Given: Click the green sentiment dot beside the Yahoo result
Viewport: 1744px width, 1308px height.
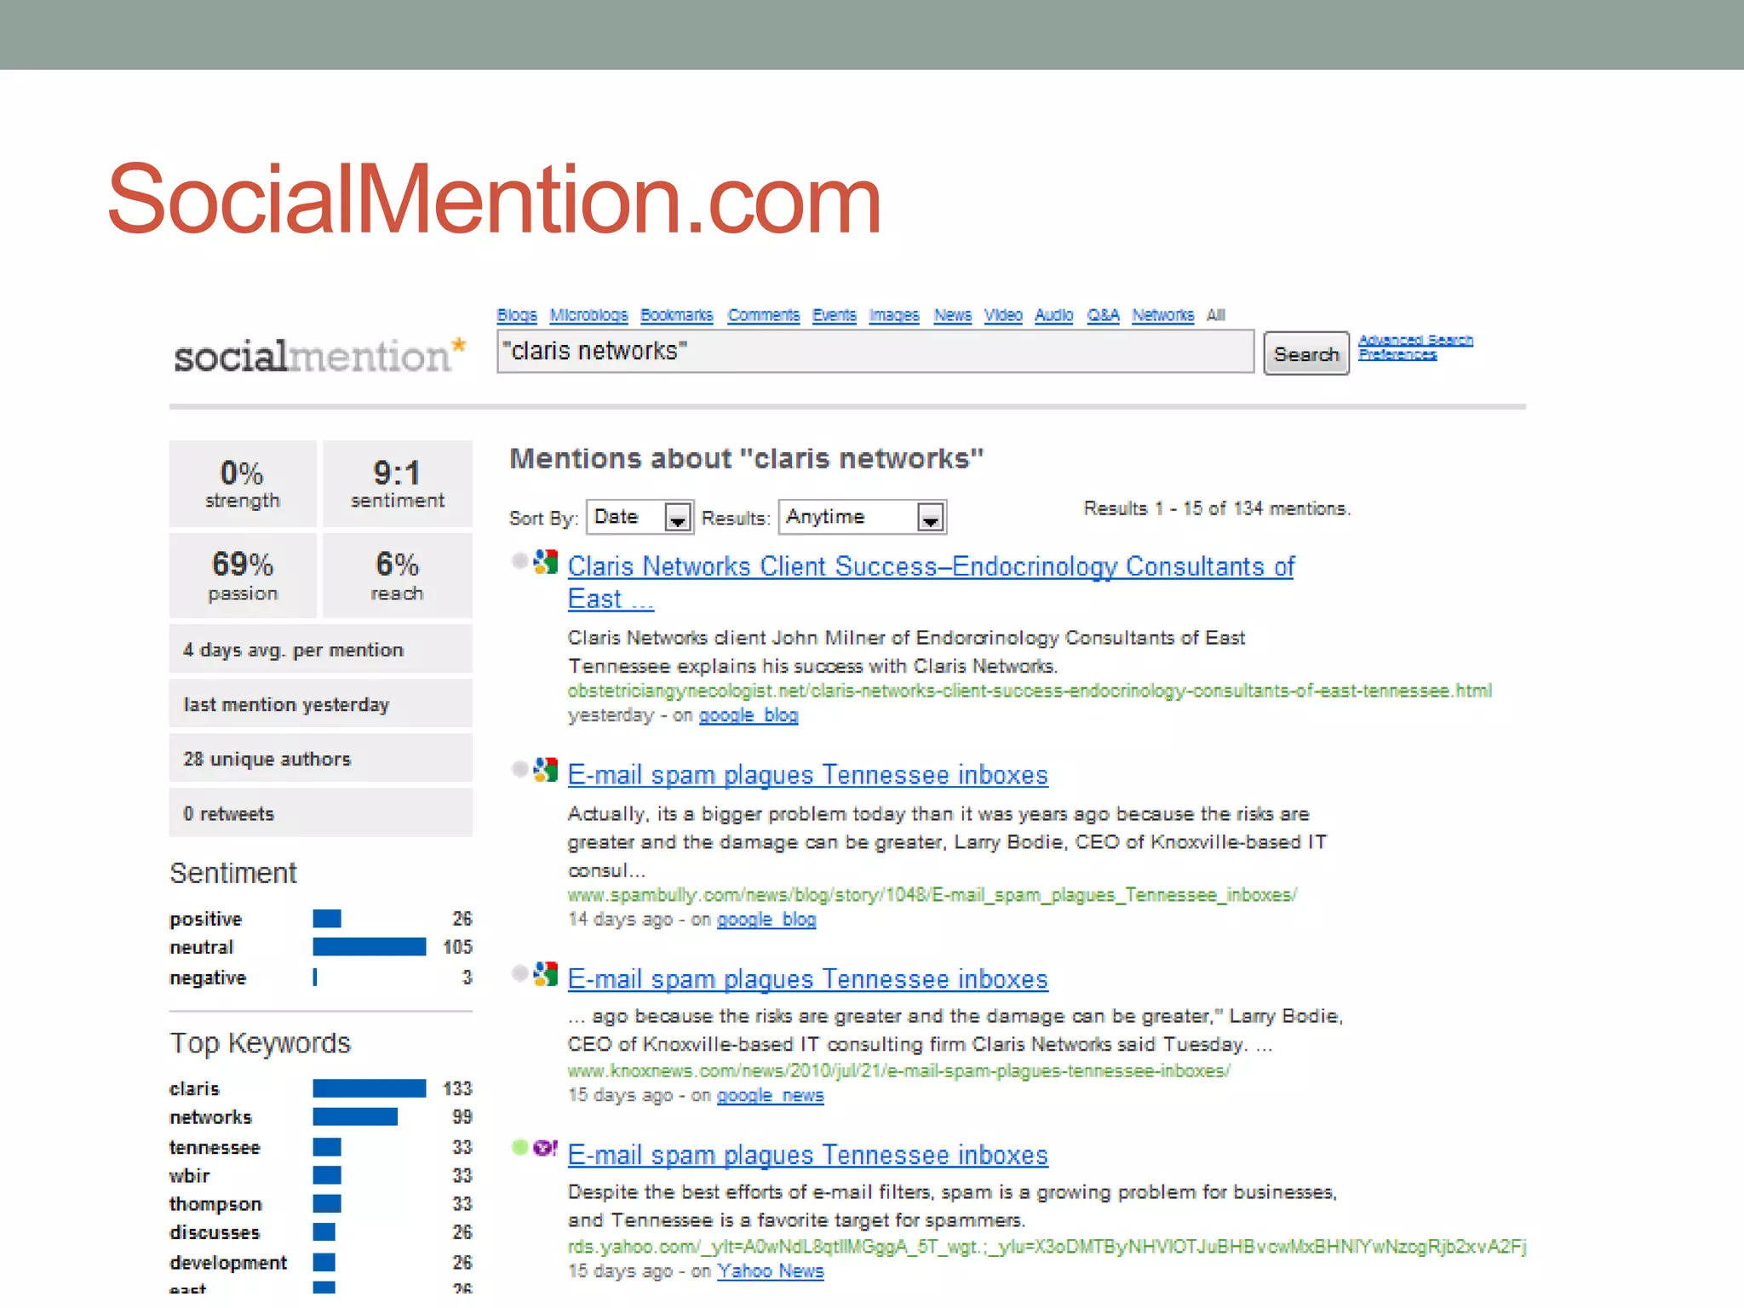Looking at the screenshot, I should click(519, 1147).
